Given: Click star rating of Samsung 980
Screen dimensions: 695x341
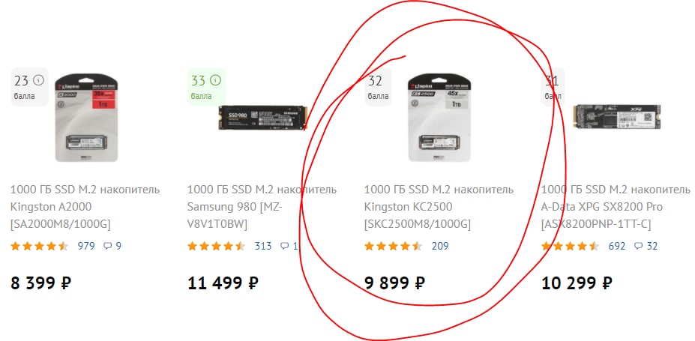Looking at the screenshot, I should [x=217, y=246].
